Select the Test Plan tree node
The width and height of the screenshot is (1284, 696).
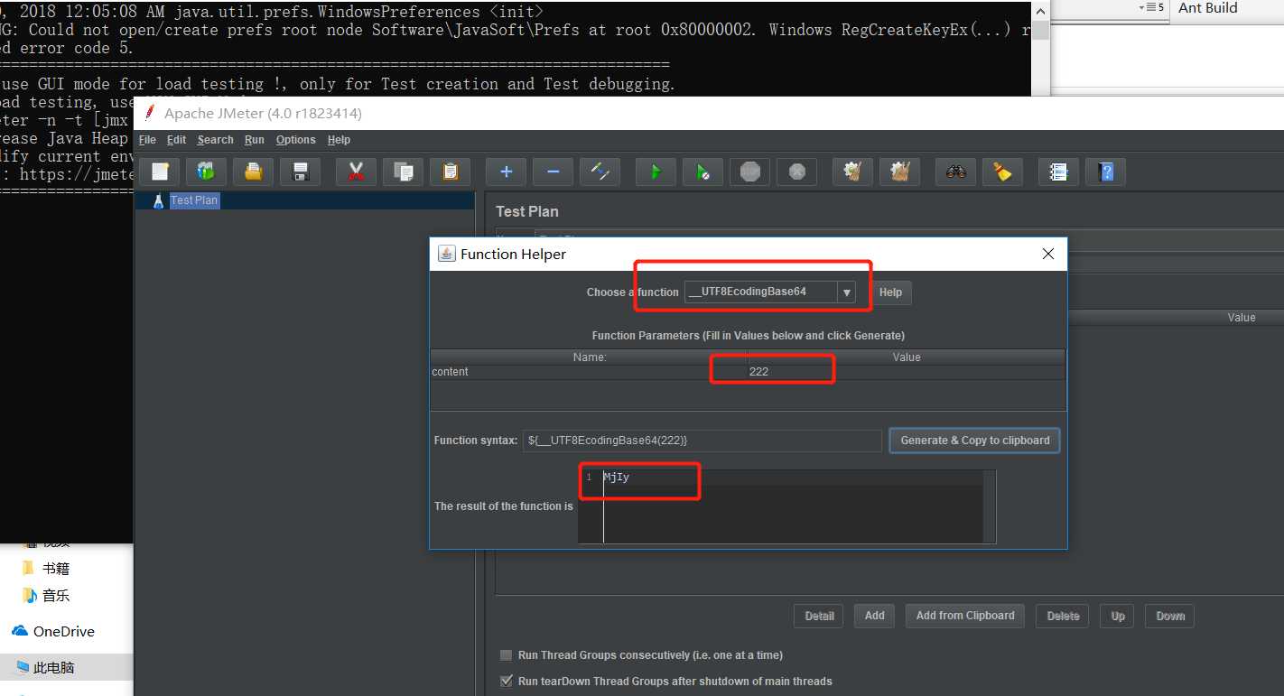click(194, 200)
